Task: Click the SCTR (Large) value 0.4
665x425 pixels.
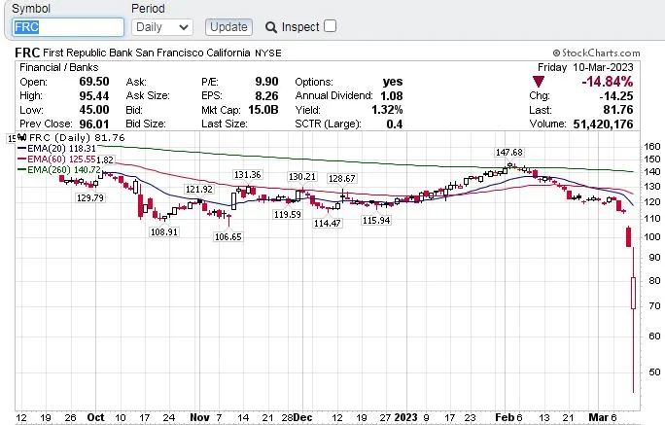Action: [x=395, y=124]
